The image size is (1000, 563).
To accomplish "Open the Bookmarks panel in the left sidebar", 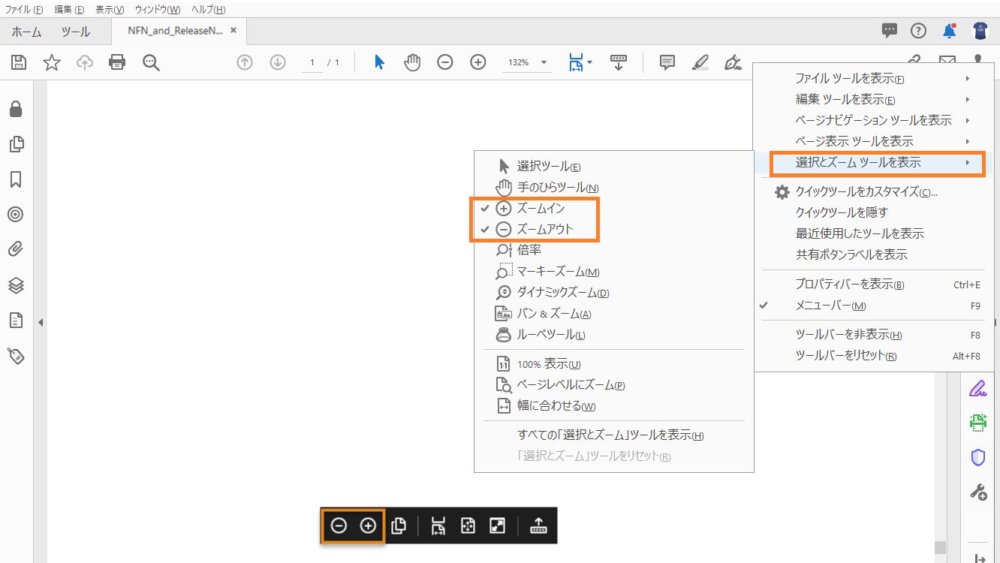I will coord(17,179).
